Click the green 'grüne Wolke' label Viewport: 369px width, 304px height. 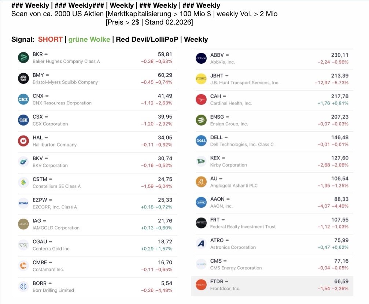click(x=89, y=39)
